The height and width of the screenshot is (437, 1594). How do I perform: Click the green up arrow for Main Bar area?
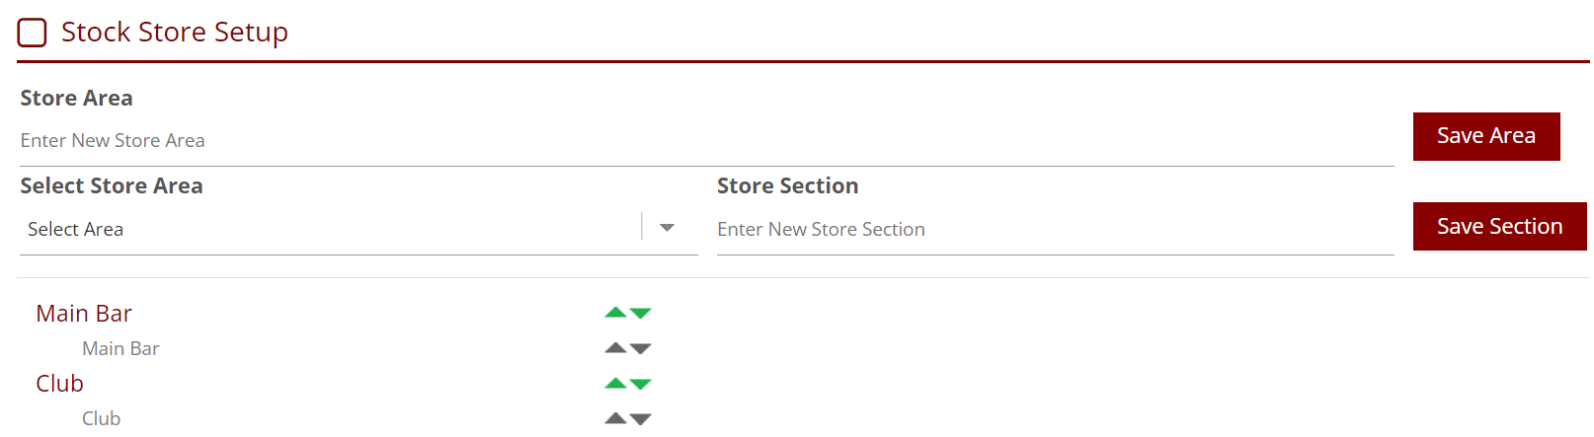615,313
